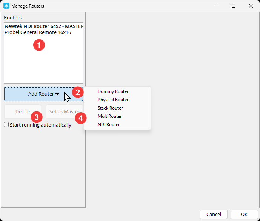Pick Stack Router menu entry
260x221 pixels.
[117, 108]
